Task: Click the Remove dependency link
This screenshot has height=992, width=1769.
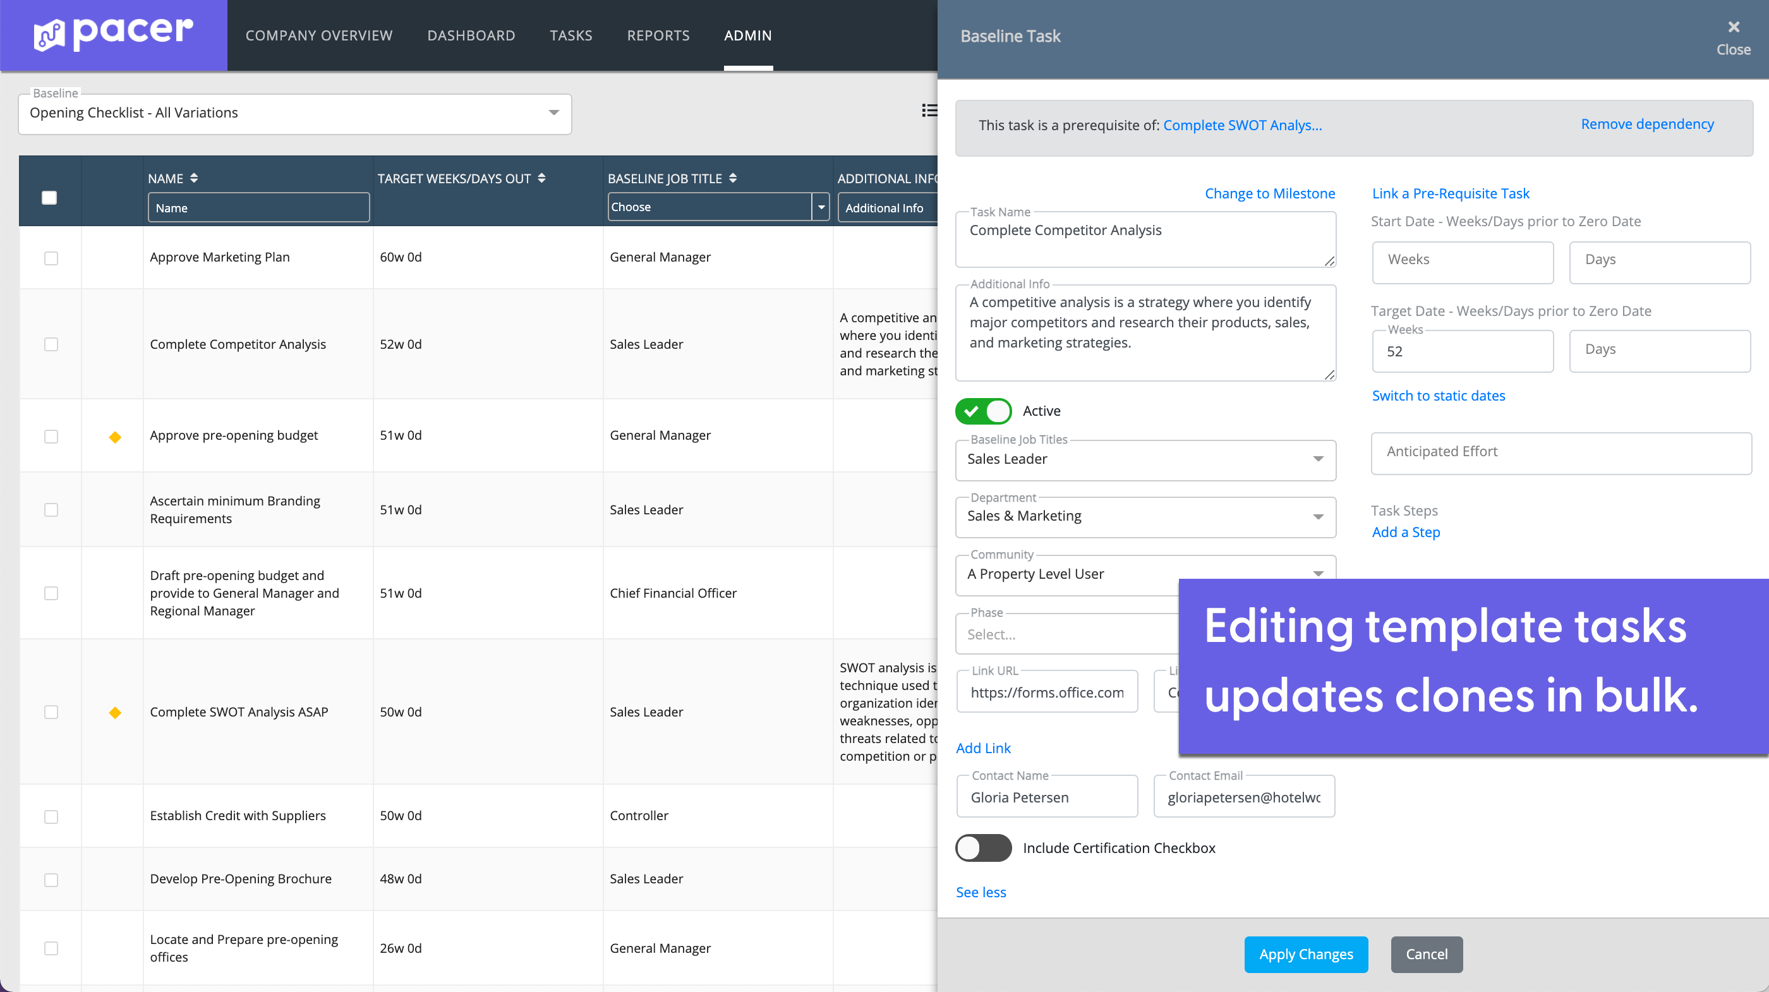Action: point(1647,124)
